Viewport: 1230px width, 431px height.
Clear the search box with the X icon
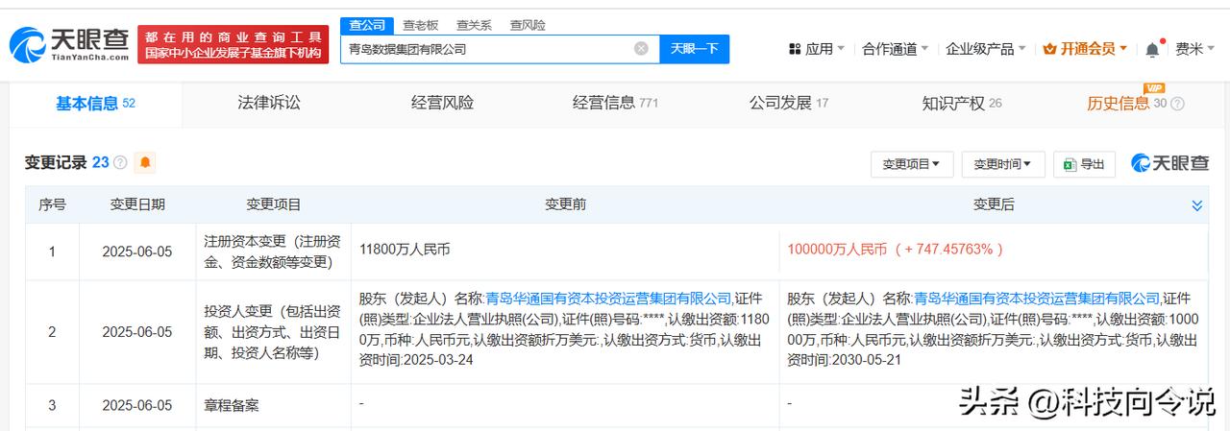(x=641, y=48)
